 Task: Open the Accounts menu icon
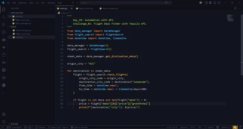point(4,114)
